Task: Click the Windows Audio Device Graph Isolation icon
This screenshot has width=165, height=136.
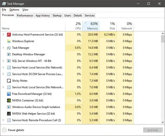Action: click(9, 107)
